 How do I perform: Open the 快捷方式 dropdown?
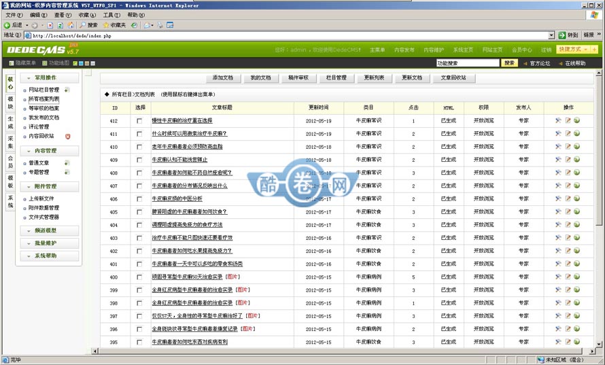click(x=573, y=50)
